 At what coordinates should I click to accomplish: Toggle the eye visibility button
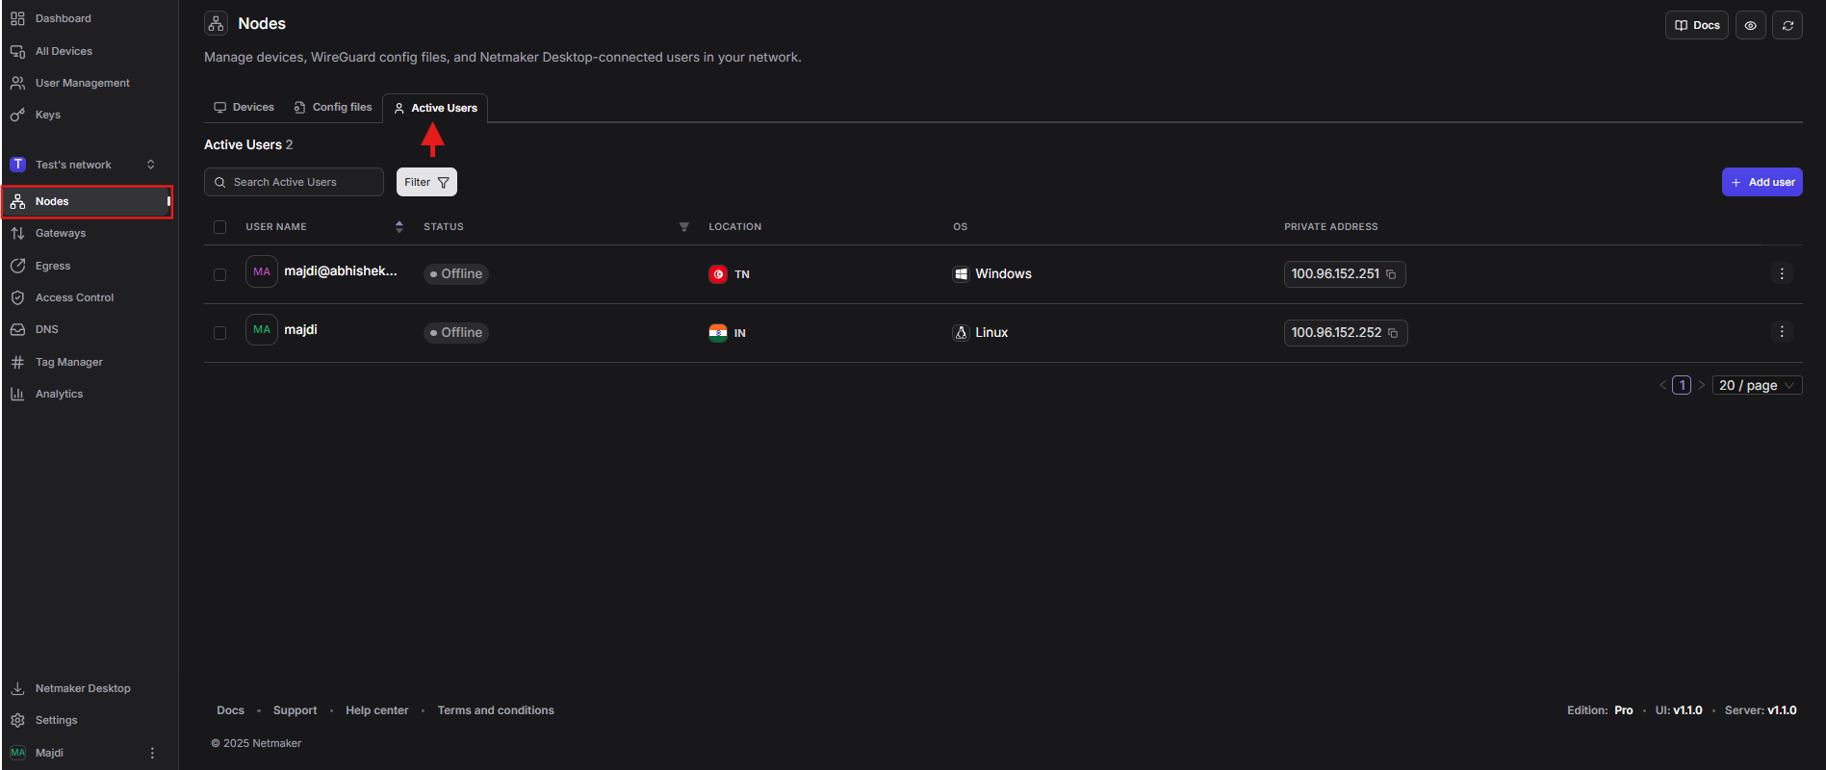point(1751,25)
